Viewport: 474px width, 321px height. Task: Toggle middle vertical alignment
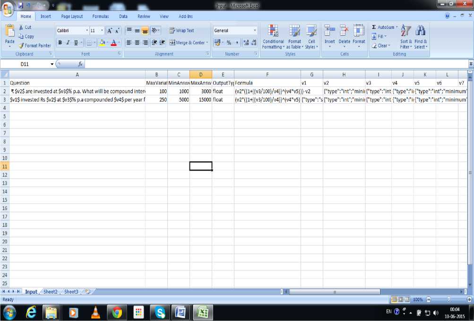click(137, 31)
